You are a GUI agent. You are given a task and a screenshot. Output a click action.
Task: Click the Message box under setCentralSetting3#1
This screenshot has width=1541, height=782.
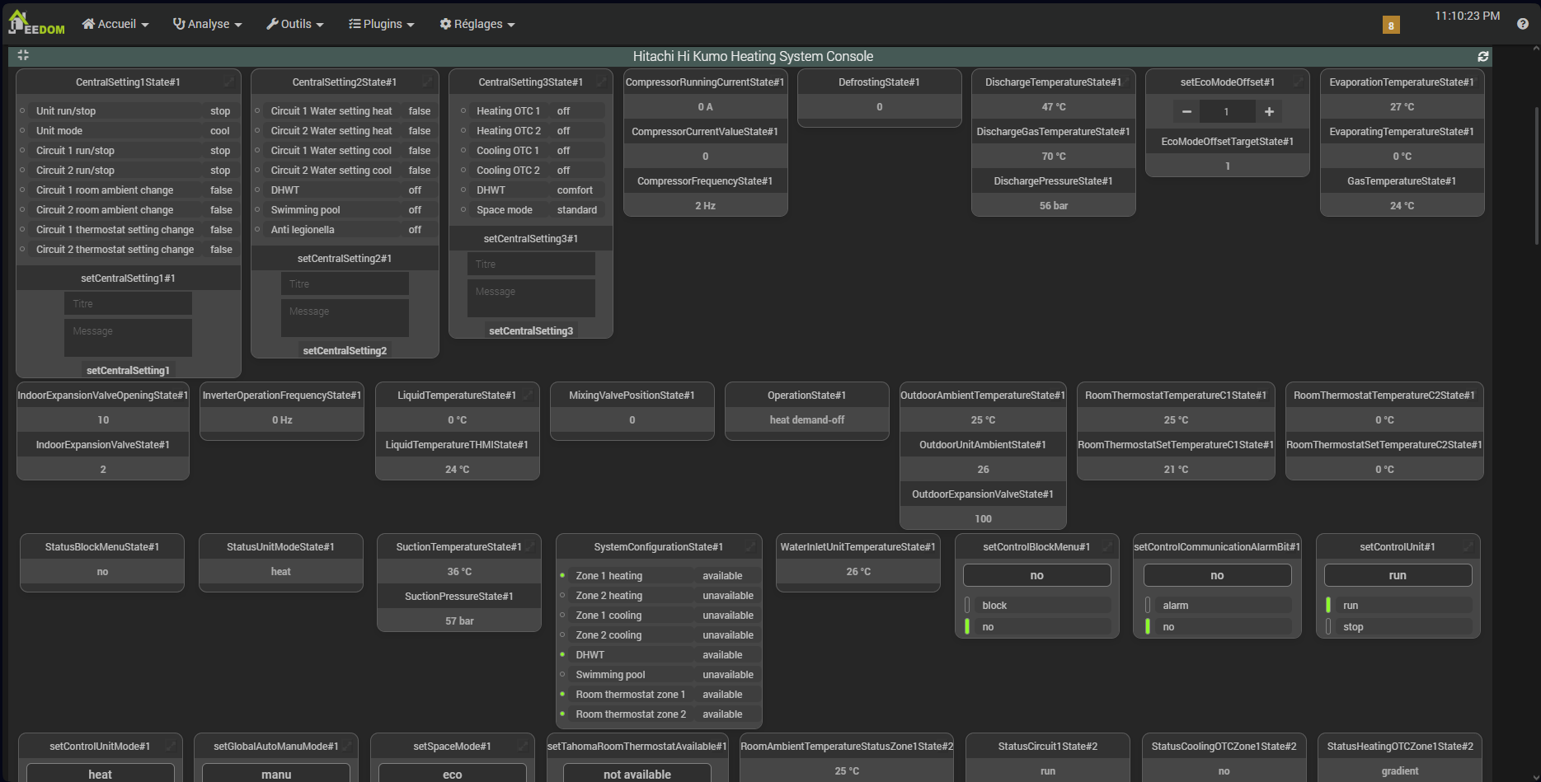[x=531, y=297]
